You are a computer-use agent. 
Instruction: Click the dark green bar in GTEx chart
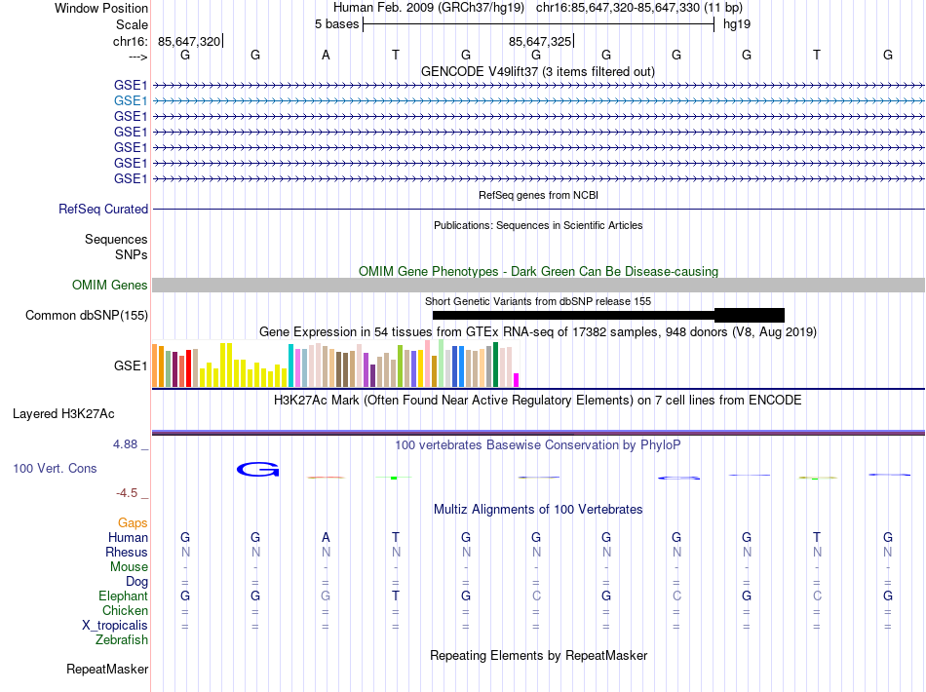[x=496, y=365]
